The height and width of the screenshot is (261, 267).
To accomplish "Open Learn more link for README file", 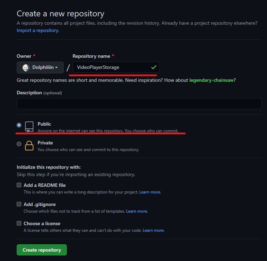I will click(150, 192).
